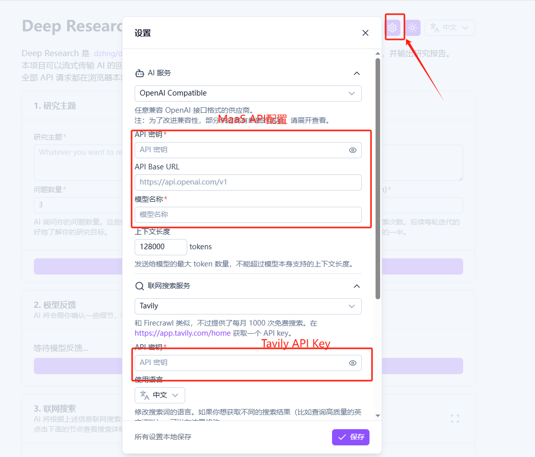Open page language selector showing 中文
Screen dimensions: 535x457
click(x=449, y=28)
